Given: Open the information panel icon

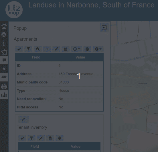Looking at the screenshot, I should click(x=4, y=43).
